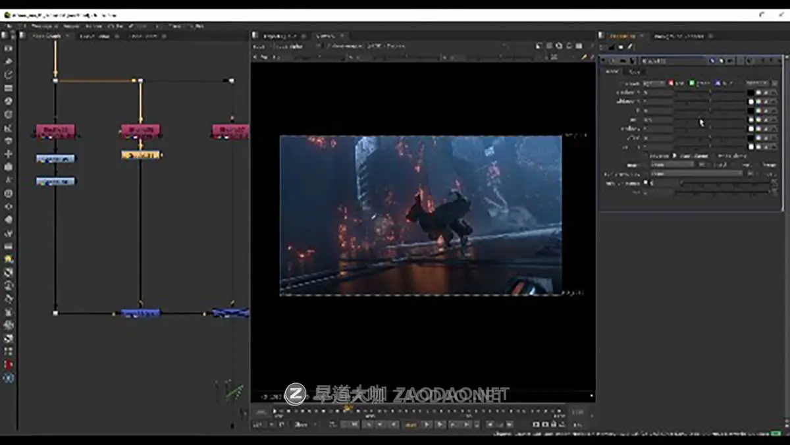Open the Time nodes toolbar menu
The image size is (790, 445).
click(x=9, y=75)
